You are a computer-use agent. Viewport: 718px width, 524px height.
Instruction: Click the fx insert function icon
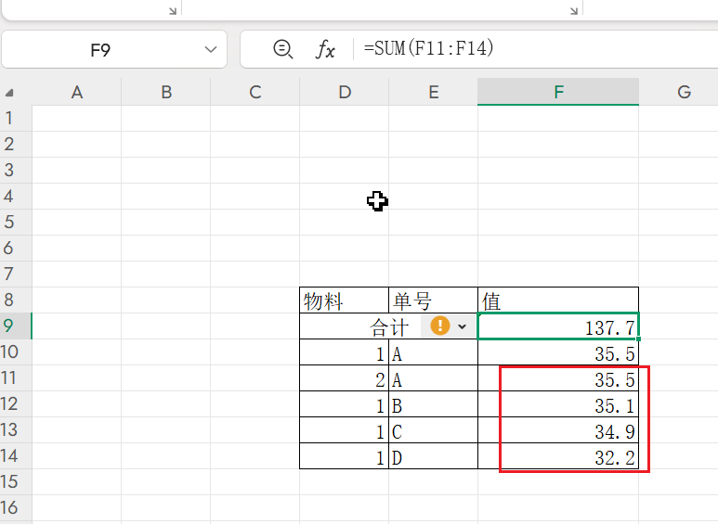(325, 50)
